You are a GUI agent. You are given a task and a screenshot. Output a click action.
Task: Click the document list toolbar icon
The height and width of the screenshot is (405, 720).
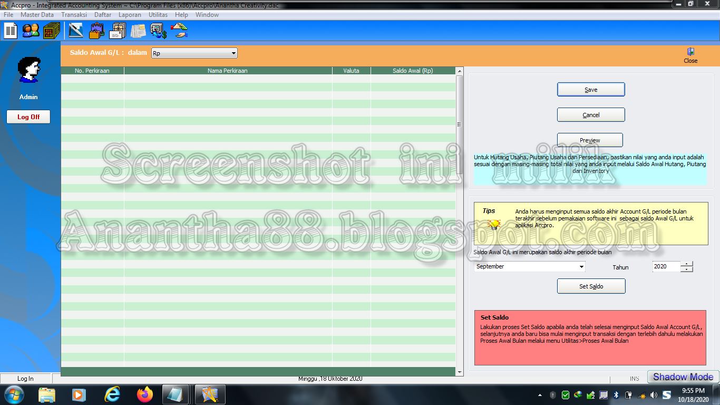coord(11,31)
